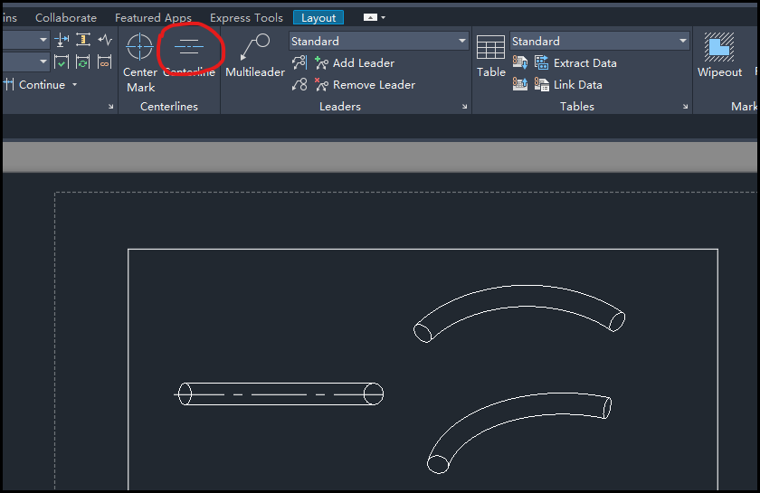The image size is (760, 493).
Task: Click the Link Data button
Action: [568, 85]
